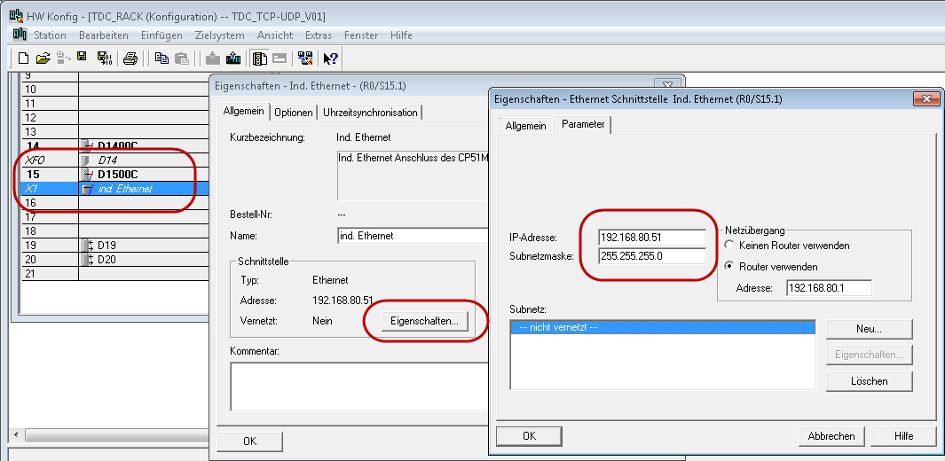Click Save and Compile toolbar icon
Viewport: 945px width, 461px height.
pyautogui.click(x=103, y=59)
